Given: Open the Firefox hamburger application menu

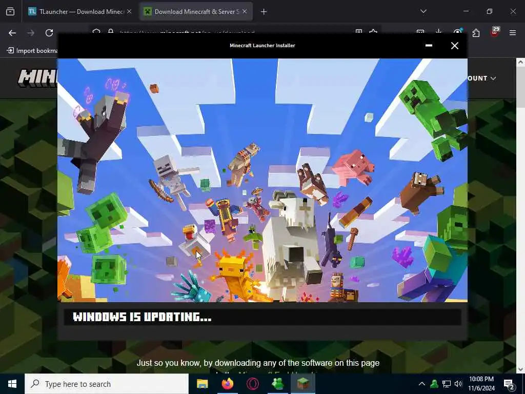Looking at the screenshot, I should tap(513, 33).
